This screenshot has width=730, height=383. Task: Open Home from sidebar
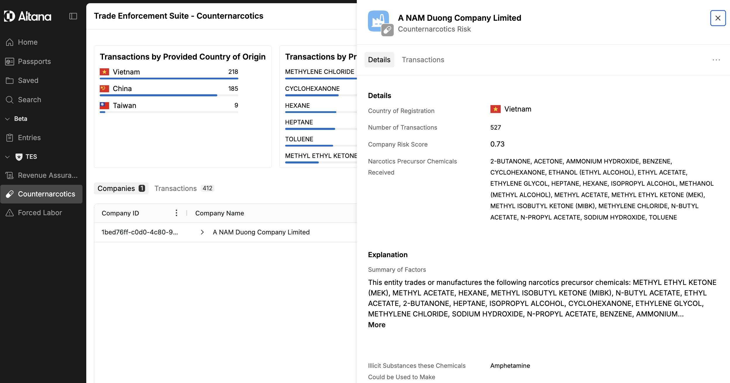[x=27, y=42]
